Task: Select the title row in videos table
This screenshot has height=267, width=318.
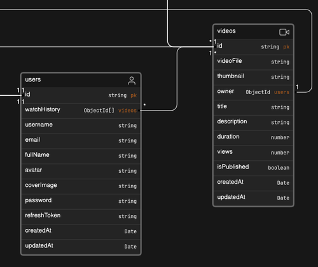Action: coord(253,107)
